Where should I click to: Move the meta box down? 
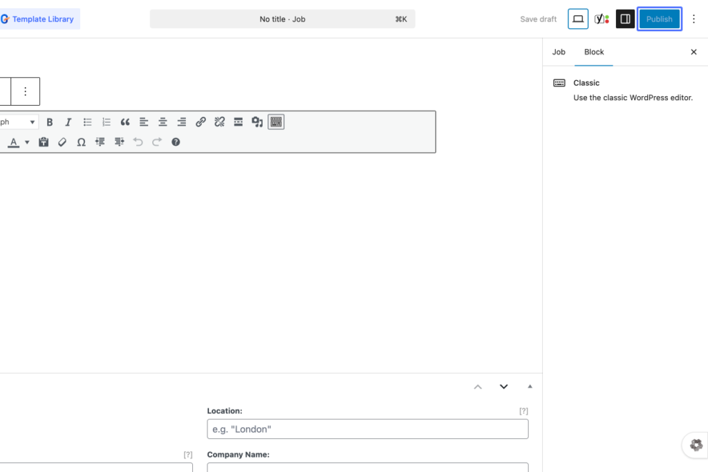pyautogui.click(x=504, y=387)
